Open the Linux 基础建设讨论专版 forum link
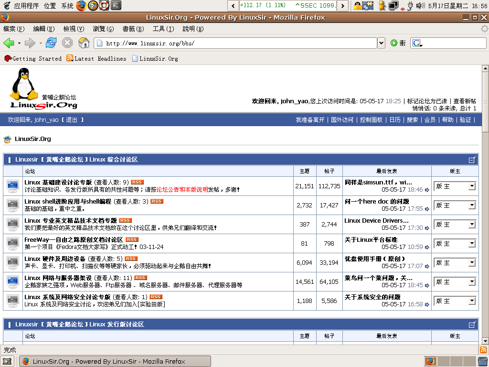The image size is (489, 367). [x=58, y=182]
